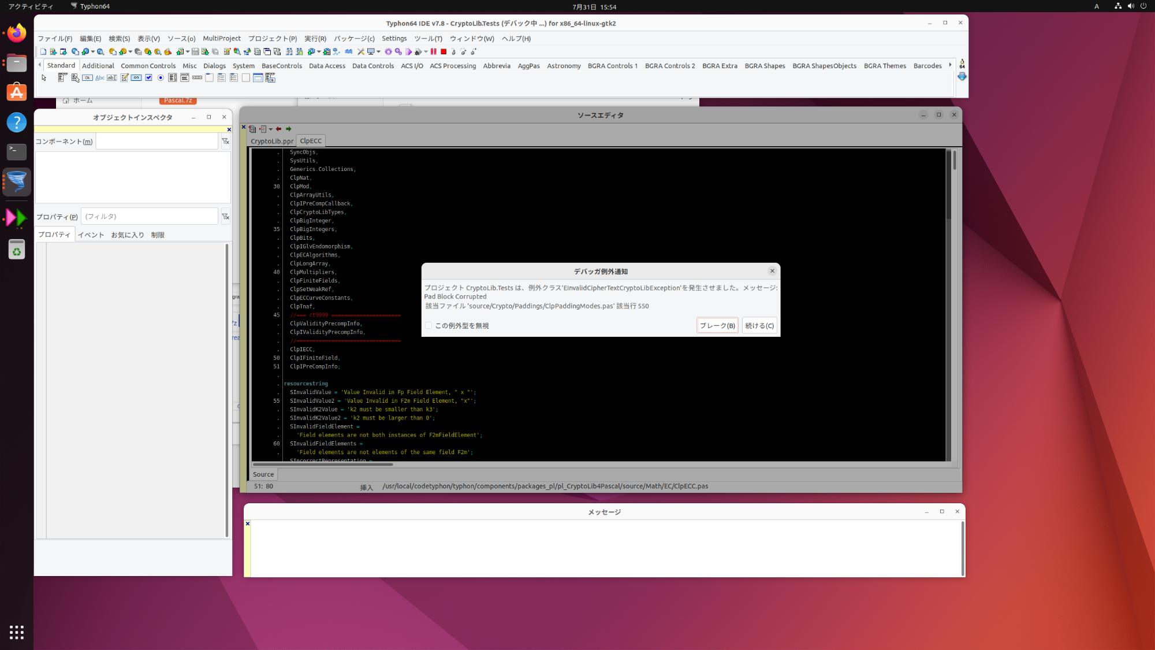Select the TButton Ok component
Image resolution: width=1155 pixels, height=650 pixels.
tap(87, 77)
